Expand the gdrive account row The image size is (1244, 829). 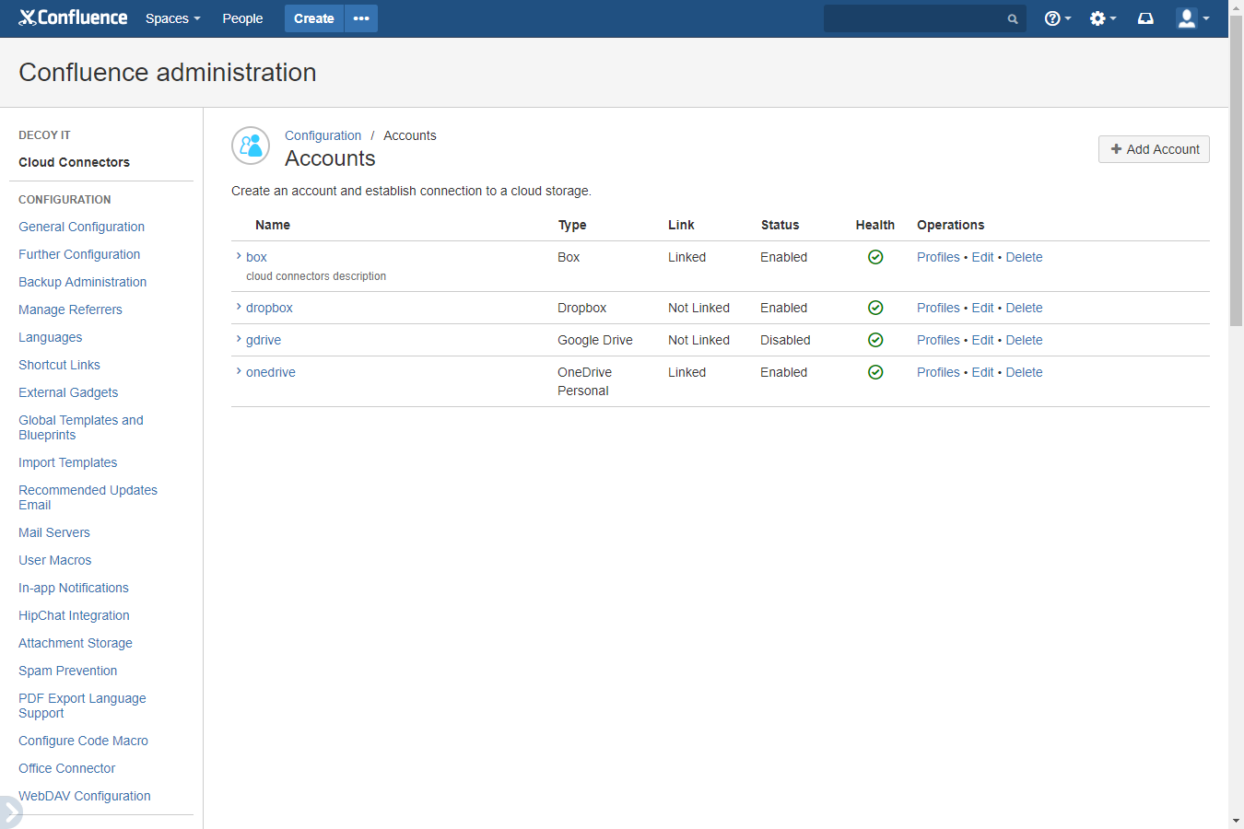239,339
